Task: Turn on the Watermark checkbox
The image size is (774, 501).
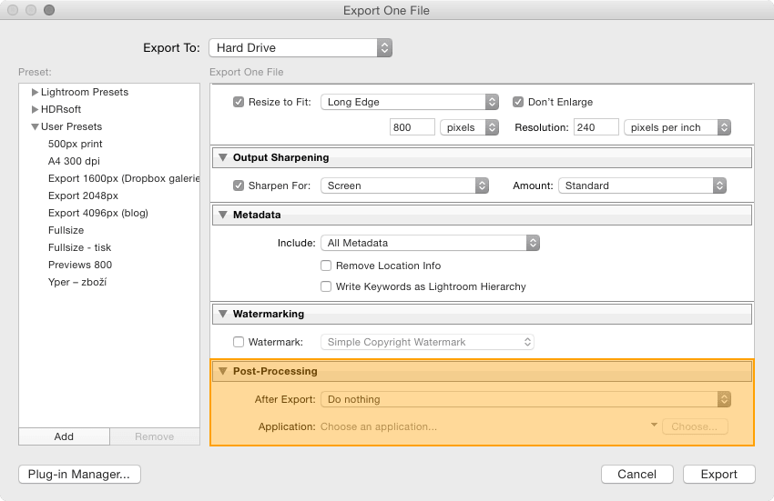Action: click(239, 342)
